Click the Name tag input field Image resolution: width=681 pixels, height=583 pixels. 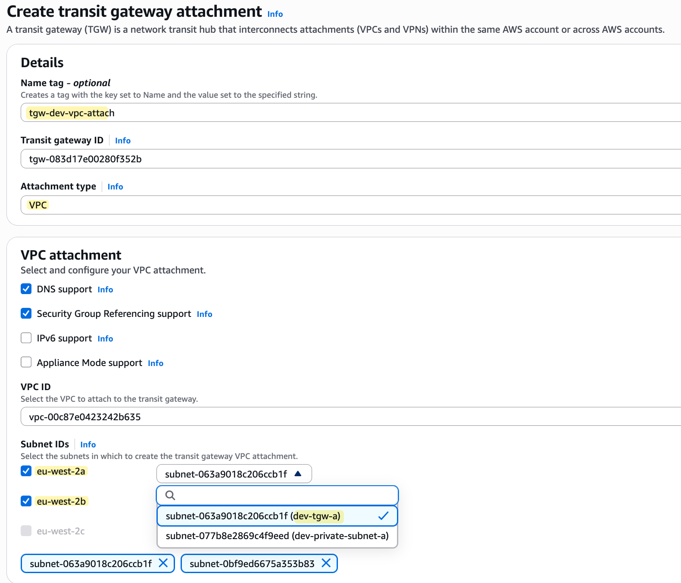click(351, 113)
